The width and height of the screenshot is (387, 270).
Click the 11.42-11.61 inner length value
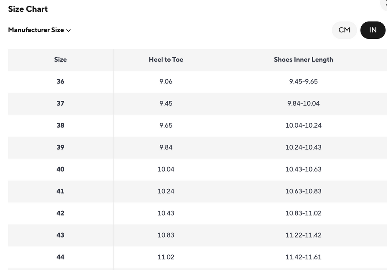pos(303,257)
